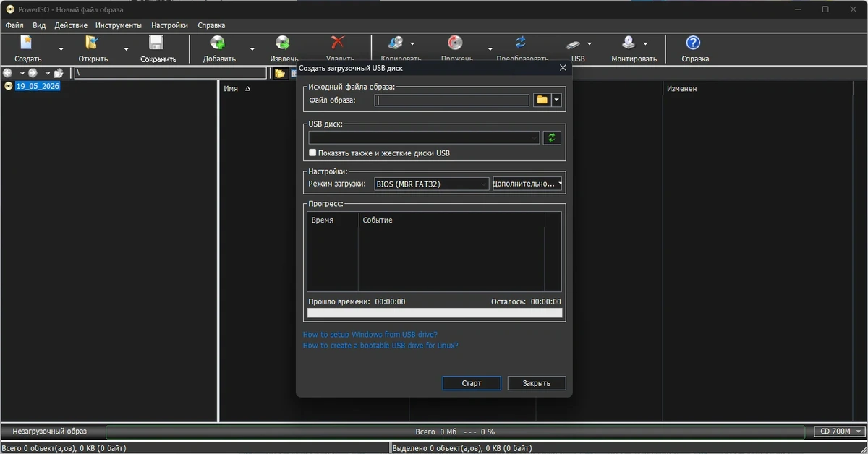The height and width of the screenshot is (454, 868).
Task: Enable 'Показать также и жесткие диски USB' checkbox
Action: click(312, 153)
